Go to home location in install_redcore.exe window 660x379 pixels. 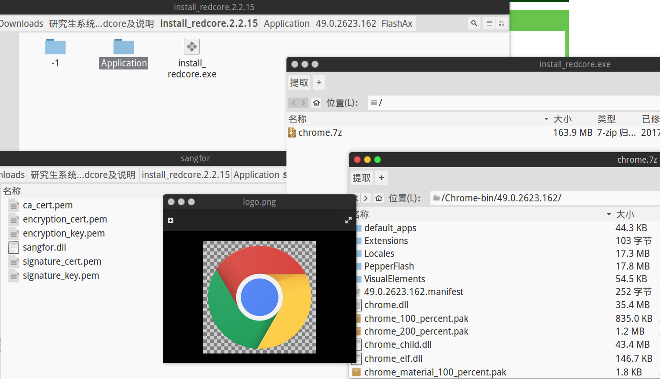click(316, 103)
